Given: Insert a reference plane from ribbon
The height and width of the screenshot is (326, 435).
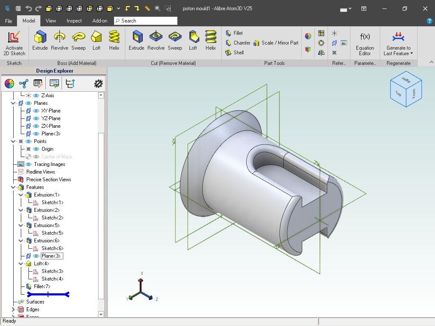Looking at the screenshot, I should [334, 43].
